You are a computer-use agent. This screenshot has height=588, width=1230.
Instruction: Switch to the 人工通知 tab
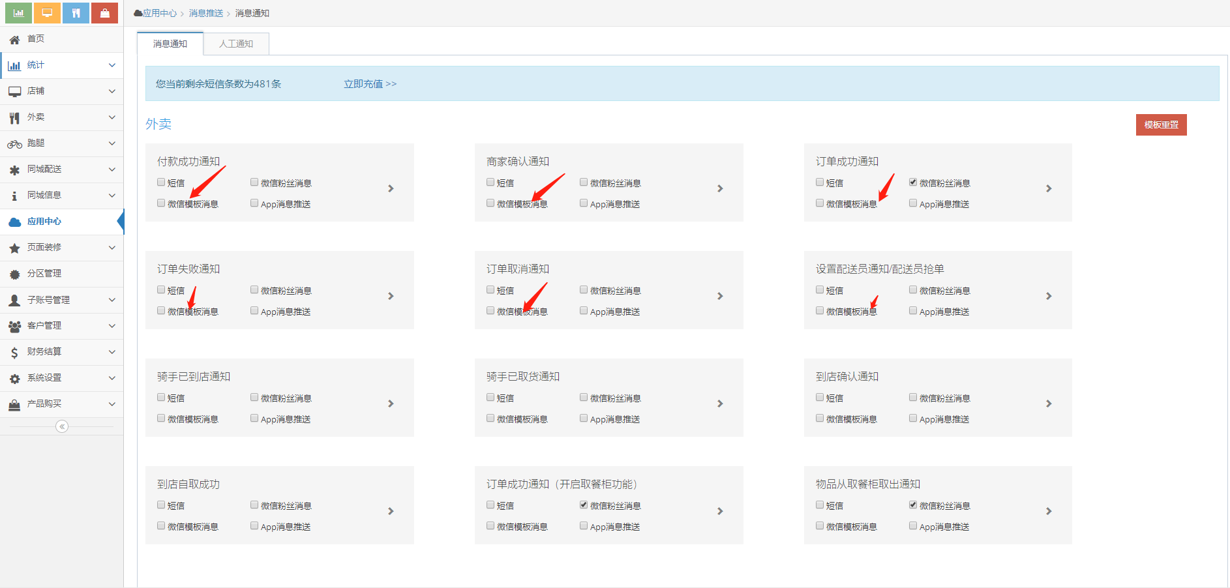[236, 44]
